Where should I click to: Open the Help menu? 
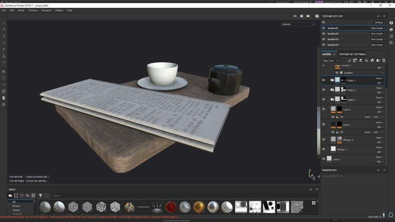tap(70, 11)
